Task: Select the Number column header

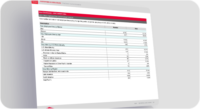Action: [x=116, y=28]
